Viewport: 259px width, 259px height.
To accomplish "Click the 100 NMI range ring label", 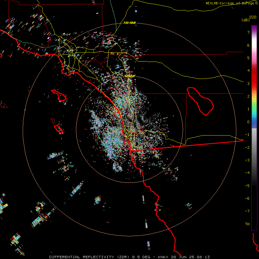I will coord(129,23).
